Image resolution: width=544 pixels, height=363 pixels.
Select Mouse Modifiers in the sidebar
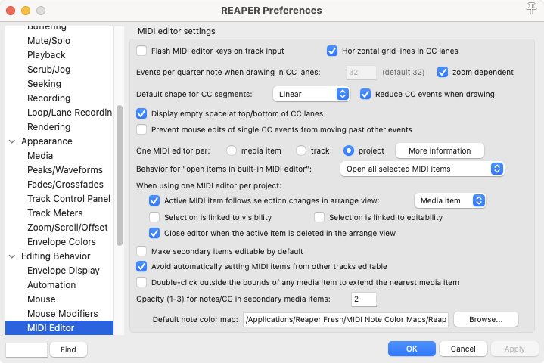coord(62,314)
